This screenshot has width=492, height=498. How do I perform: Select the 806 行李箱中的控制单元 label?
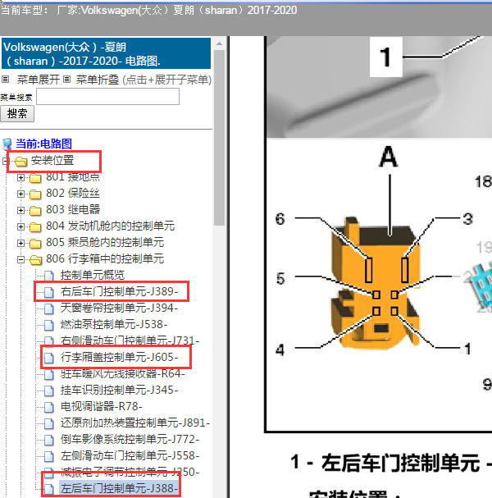(105, 259)
